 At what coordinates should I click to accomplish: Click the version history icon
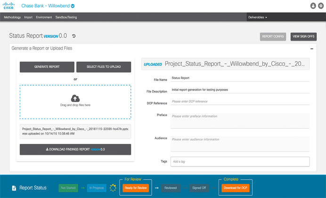pos(74,36)
